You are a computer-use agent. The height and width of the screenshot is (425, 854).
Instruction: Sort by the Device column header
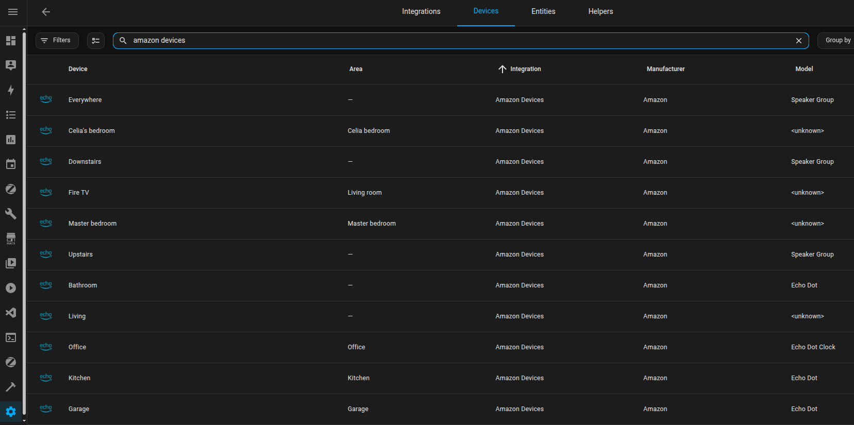click(78, 69)
